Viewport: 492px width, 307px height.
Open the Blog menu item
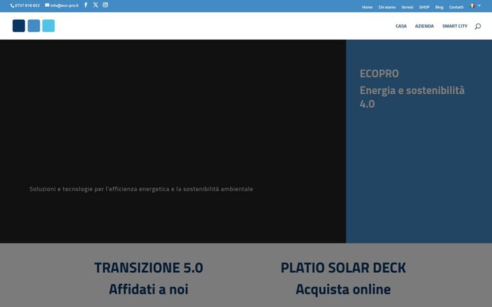coord(439,8)
